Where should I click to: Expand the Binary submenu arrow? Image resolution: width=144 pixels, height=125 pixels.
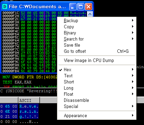(x=133, y=33)
